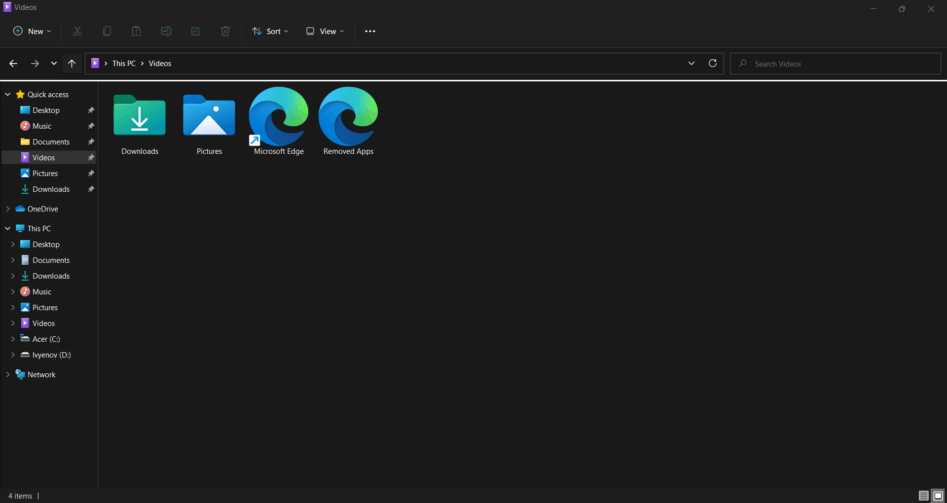The height and width of the screenshot is (503, 947).
Task: Collapse the This PC tree
Action: point(8,228)
